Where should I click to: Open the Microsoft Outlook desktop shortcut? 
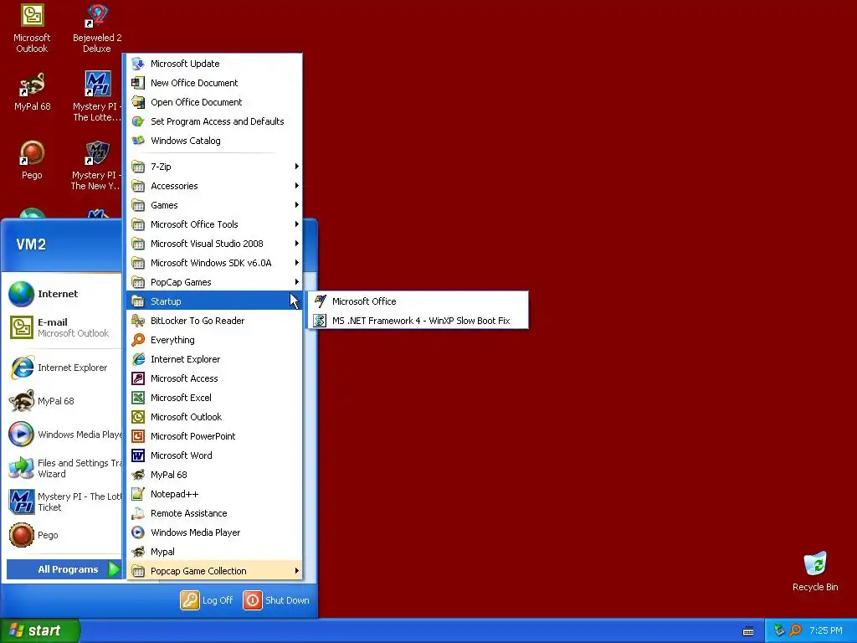32,28
